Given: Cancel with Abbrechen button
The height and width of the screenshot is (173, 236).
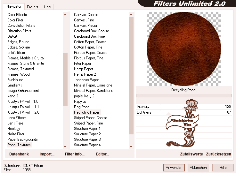Looking at the screenshot, I should click(x=198, y=168).
